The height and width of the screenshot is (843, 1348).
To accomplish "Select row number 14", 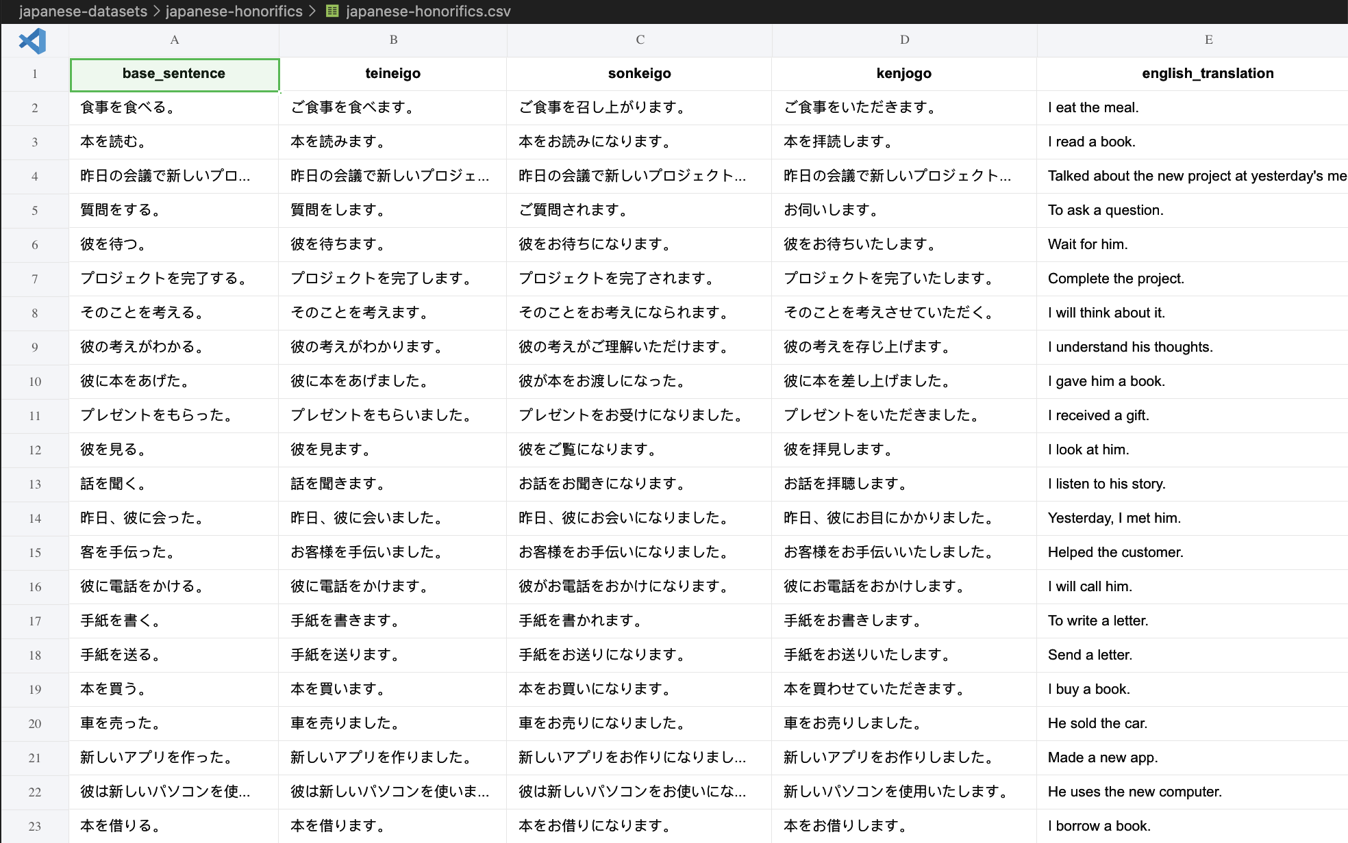I will (x=35, y=518).
